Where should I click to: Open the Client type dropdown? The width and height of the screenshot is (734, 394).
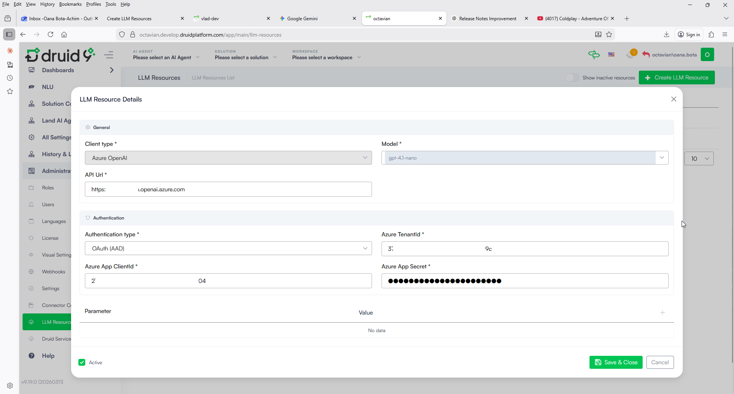click(228, 158)
